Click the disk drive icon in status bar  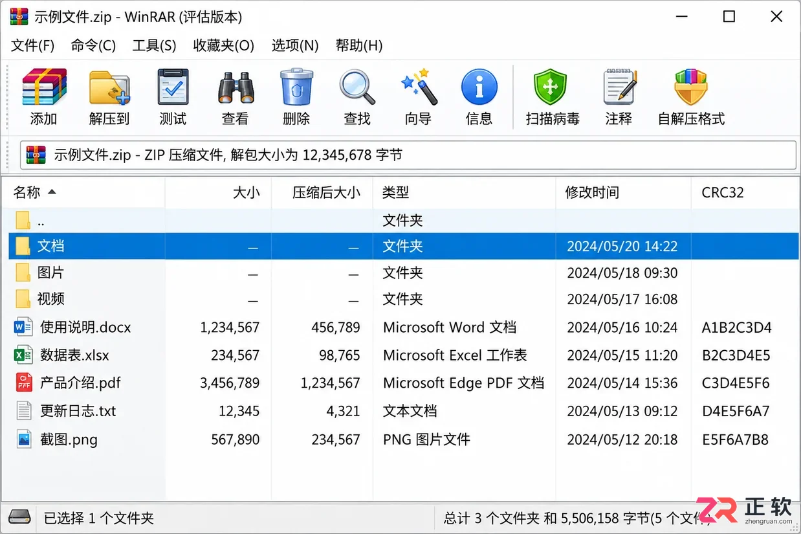click(x=19, y=518)
